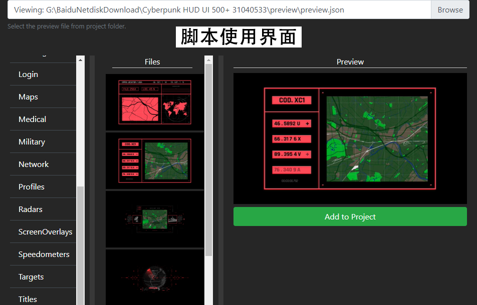477x305 pixels.
Task: Click the Files list scroll-up arrow
Action: pyautogui.click(x=208, y=60)
